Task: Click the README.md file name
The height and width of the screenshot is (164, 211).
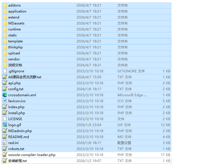Action: pos(18,137)
